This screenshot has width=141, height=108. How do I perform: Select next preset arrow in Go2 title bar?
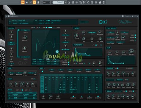tap(132, 16)
